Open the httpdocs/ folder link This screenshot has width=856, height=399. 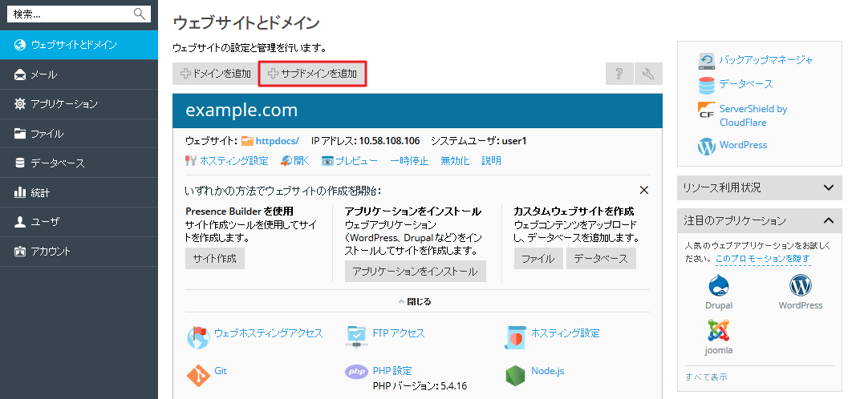pos(277,140)
